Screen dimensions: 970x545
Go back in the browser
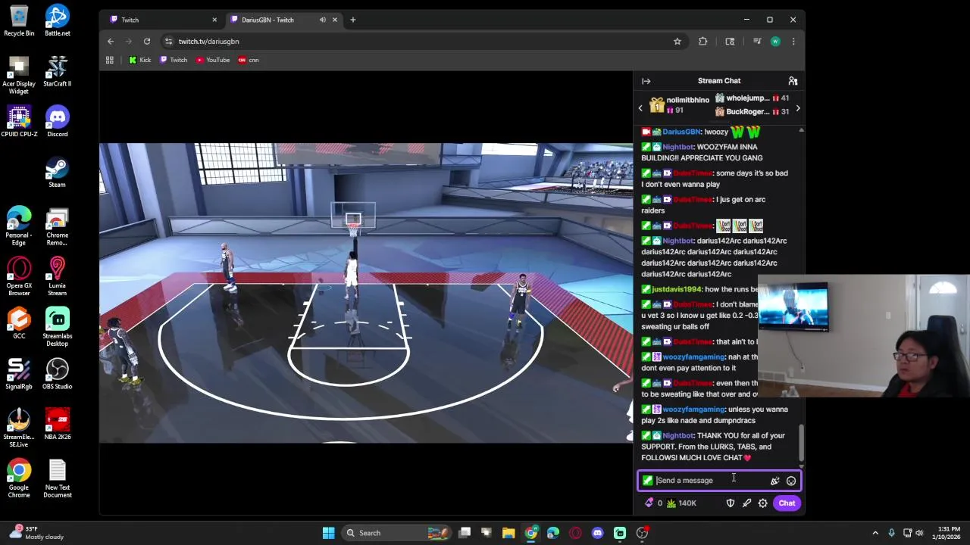[111, 42]
